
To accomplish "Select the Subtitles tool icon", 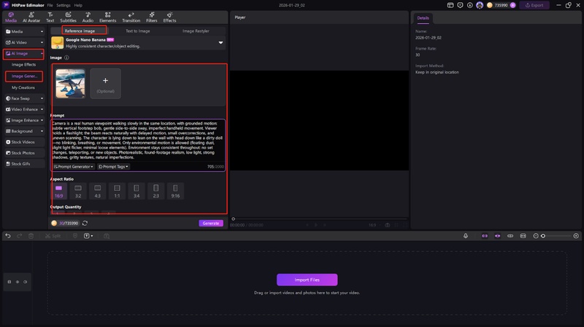I will click(x=68, y=16).
